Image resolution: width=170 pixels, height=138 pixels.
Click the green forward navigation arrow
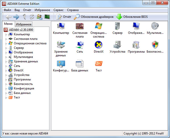tap(16, 17)
